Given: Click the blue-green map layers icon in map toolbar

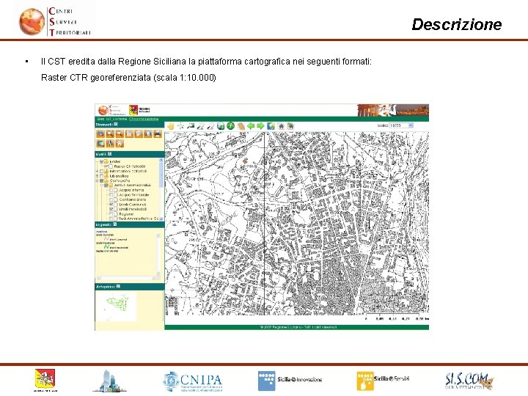Looking at the screenshot, I should (x=271, y=126).
